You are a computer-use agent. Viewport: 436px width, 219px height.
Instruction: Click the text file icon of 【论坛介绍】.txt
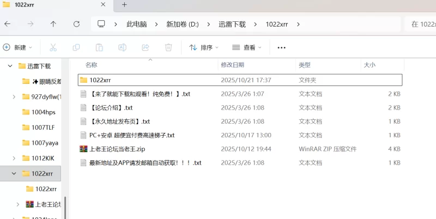pyautogui.click(x=83, y=107)
